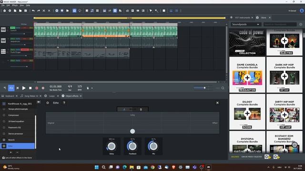Open the Edit menu

(8, 5)
